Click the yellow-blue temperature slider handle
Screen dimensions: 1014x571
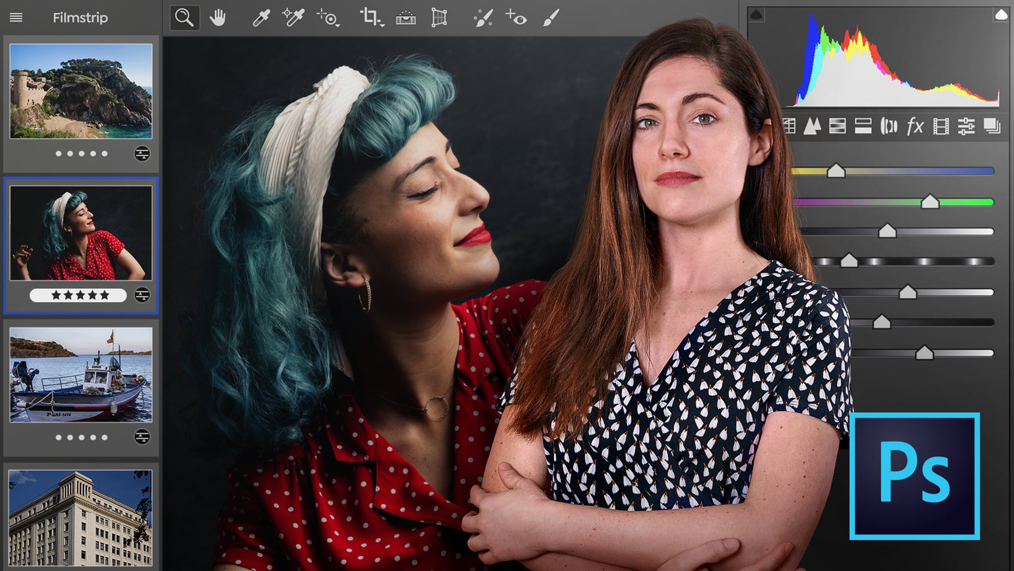click(836, 171)
